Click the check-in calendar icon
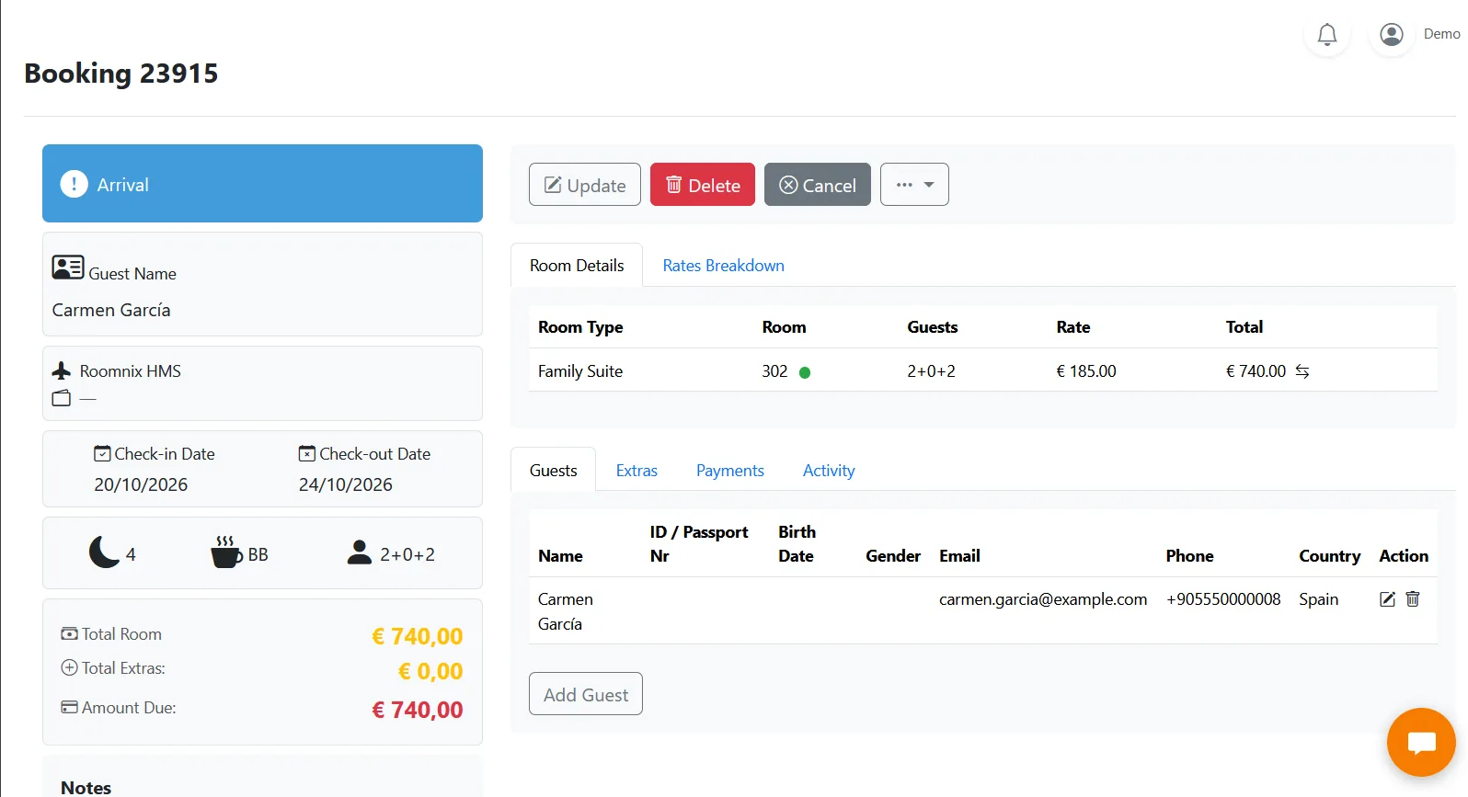The image size is (1468, 797). [102, 453]
